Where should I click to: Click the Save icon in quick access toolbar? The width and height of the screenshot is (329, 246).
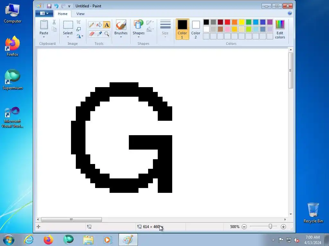(49, 6)
